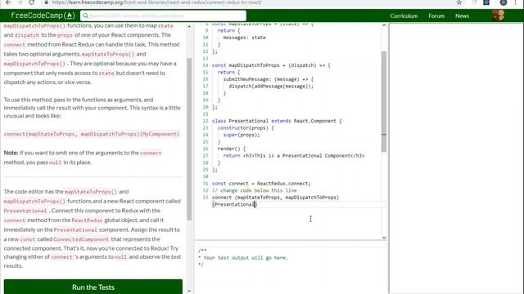Viewport: 524px width, 294px height.
Task: Click 'Your test output will go here' text
Action: click(x=246, y=258)
